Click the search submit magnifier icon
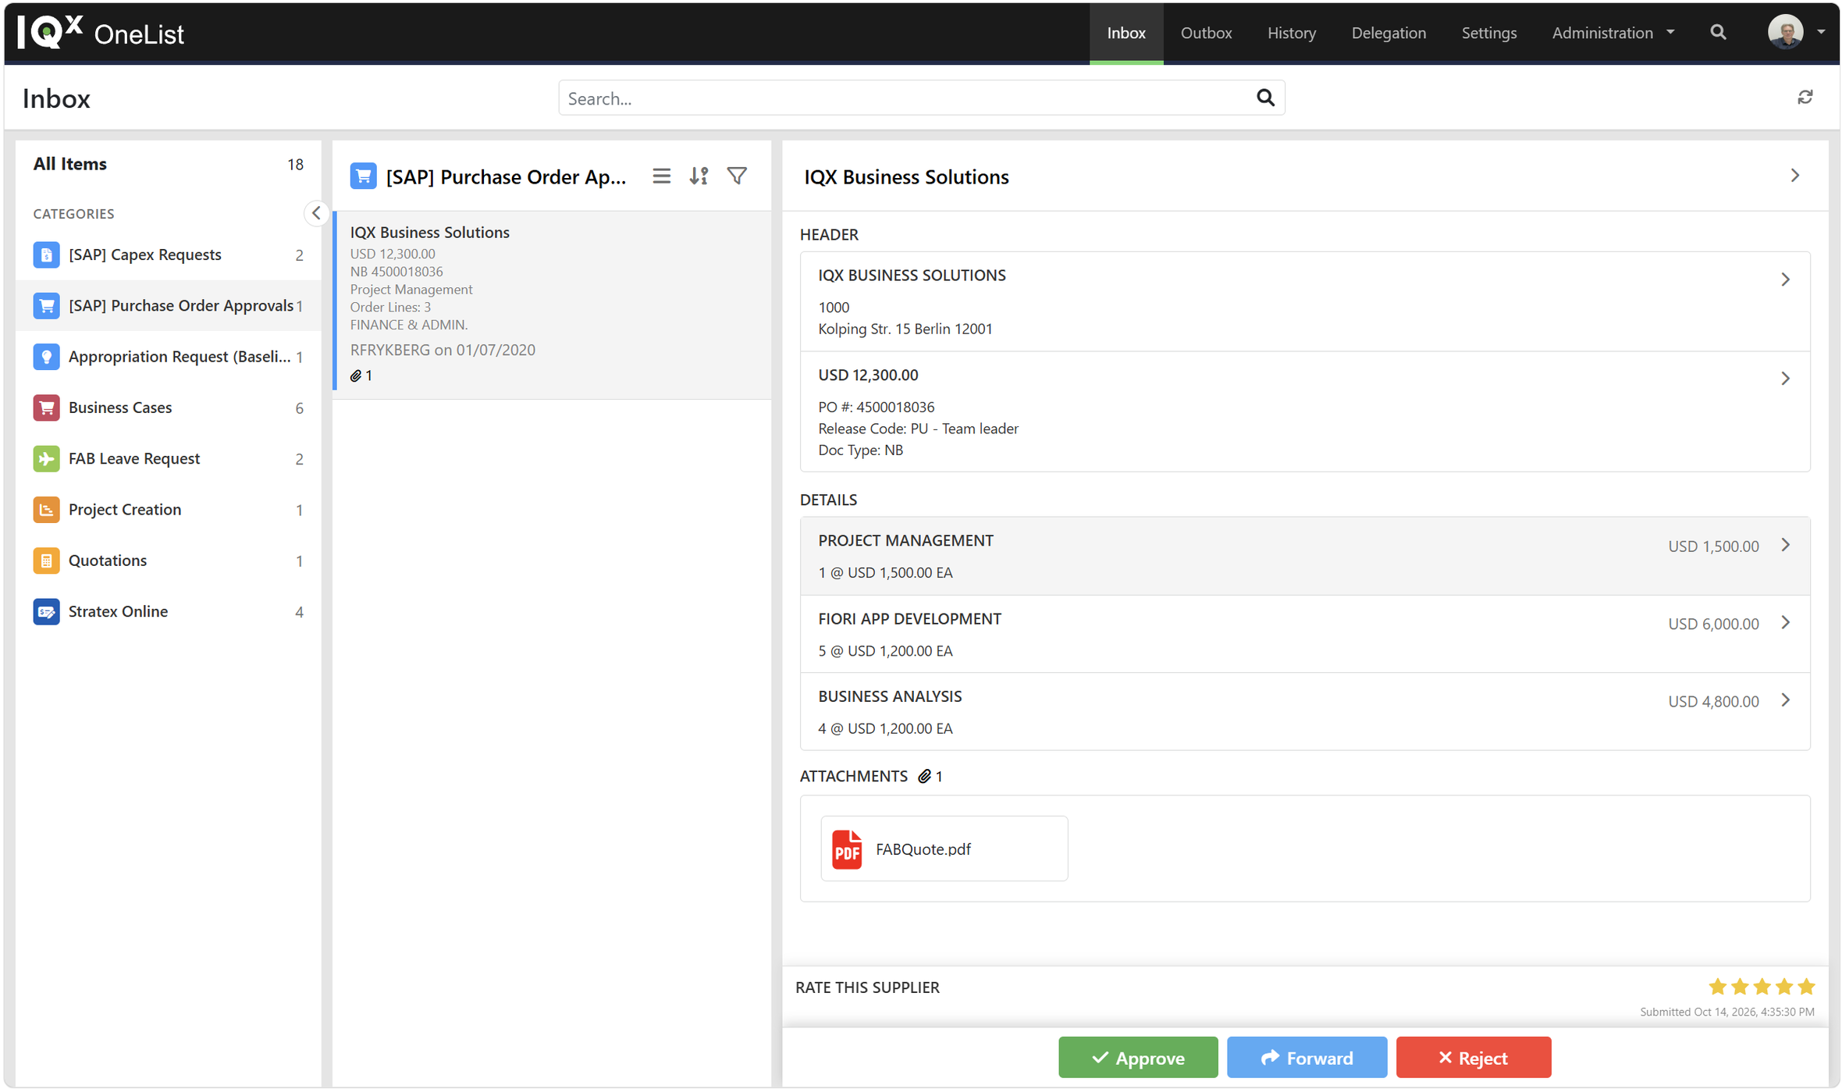Image resolution: width=1842 pixels, height=1089 pixels. pyautogui.click(x=1265, y=98)
